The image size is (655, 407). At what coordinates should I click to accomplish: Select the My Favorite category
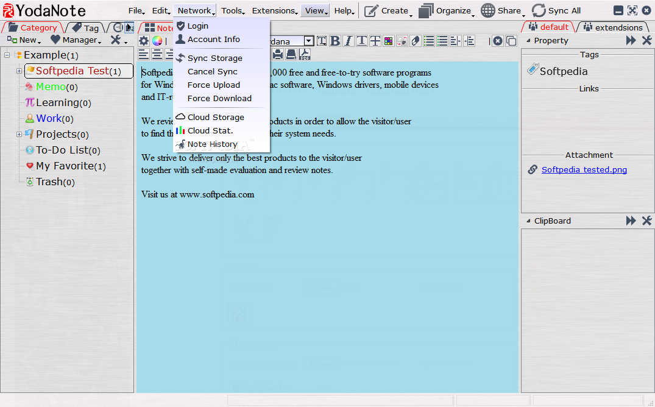[66, 166]
